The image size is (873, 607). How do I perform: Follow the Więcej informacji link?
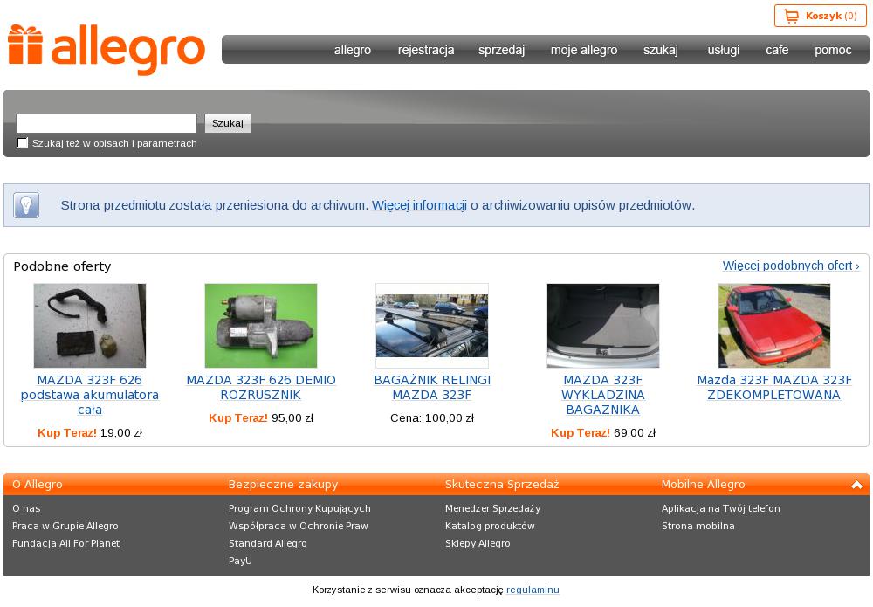tap(419, 205)
